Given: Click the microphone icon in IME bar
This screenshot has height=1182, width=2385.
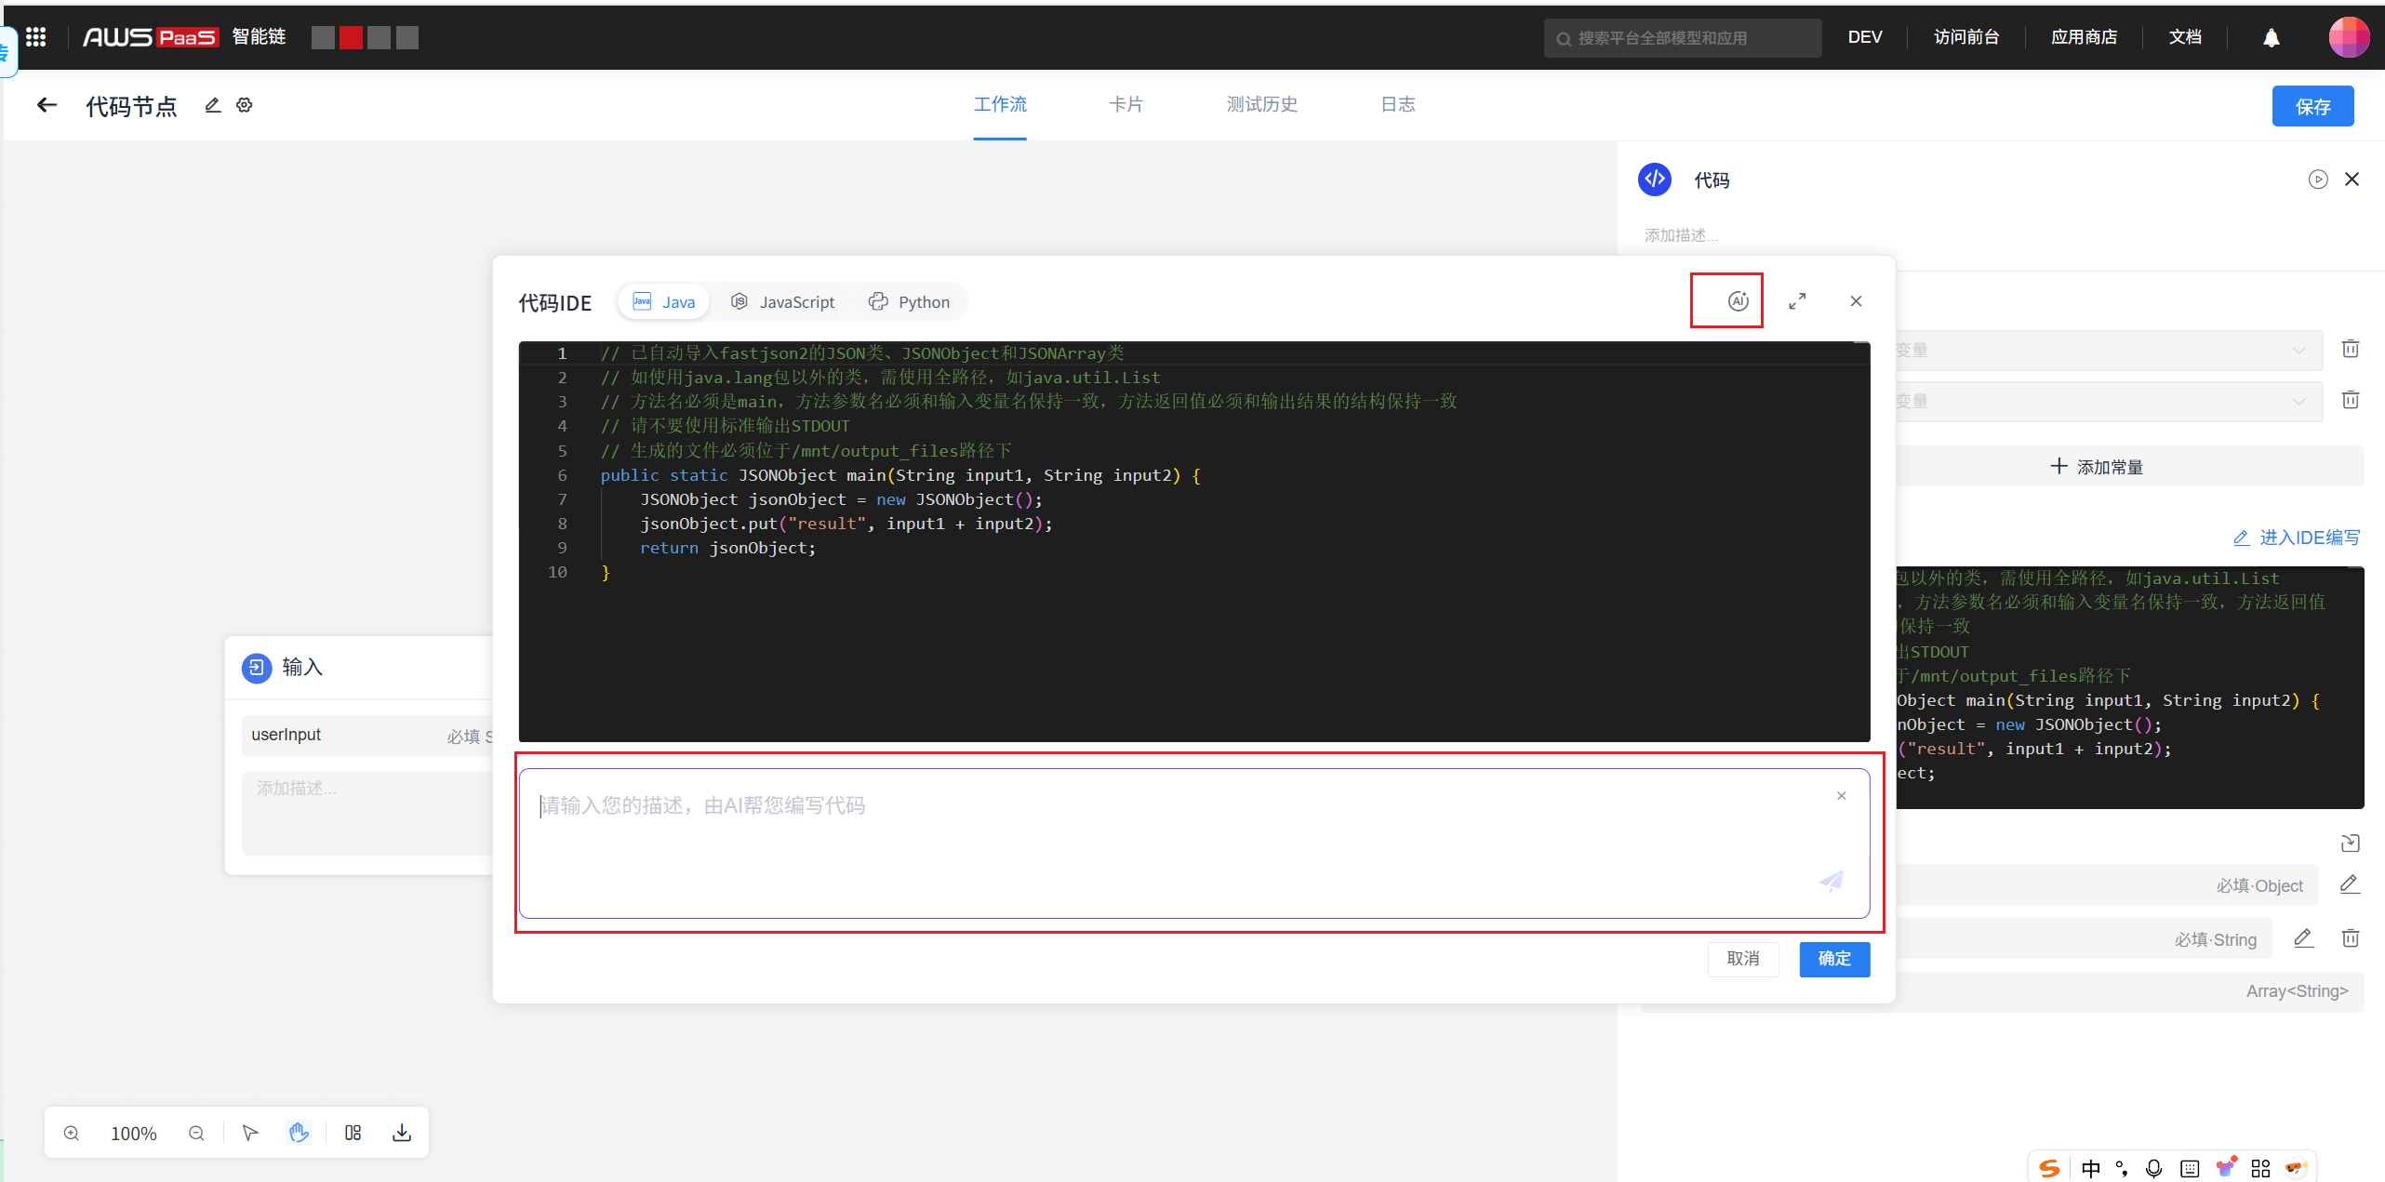Looking at the screenshot, I should pos(2153,1168).
